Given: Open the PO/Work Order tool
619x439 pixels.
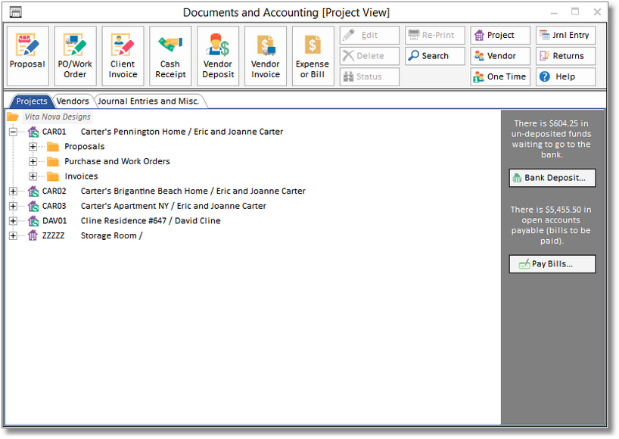Looking at the screenshot, I should click(x=75, y=56).
